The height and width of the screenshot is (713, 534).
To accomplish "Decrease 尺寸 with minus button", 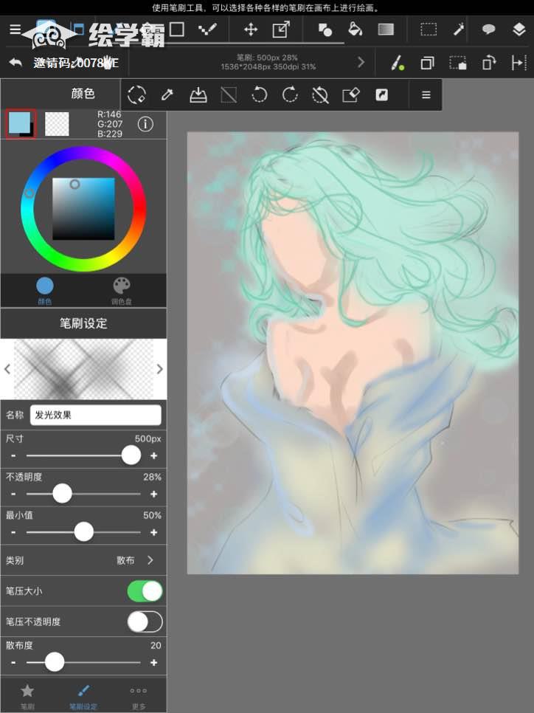I will pos(13,455).
